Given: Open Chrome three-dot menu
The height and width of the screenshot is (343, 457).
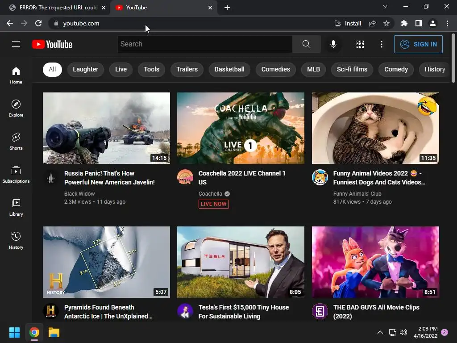Looking at the screenshot, I should (447, 23).
